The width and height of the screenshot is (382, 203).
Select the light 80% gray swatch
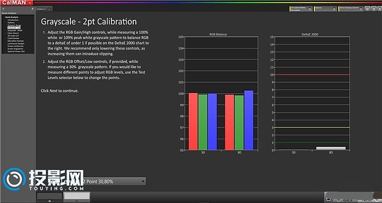coord(77,196)
